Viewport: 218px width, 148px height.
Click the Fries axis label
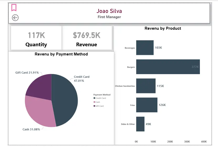point(132,105)
